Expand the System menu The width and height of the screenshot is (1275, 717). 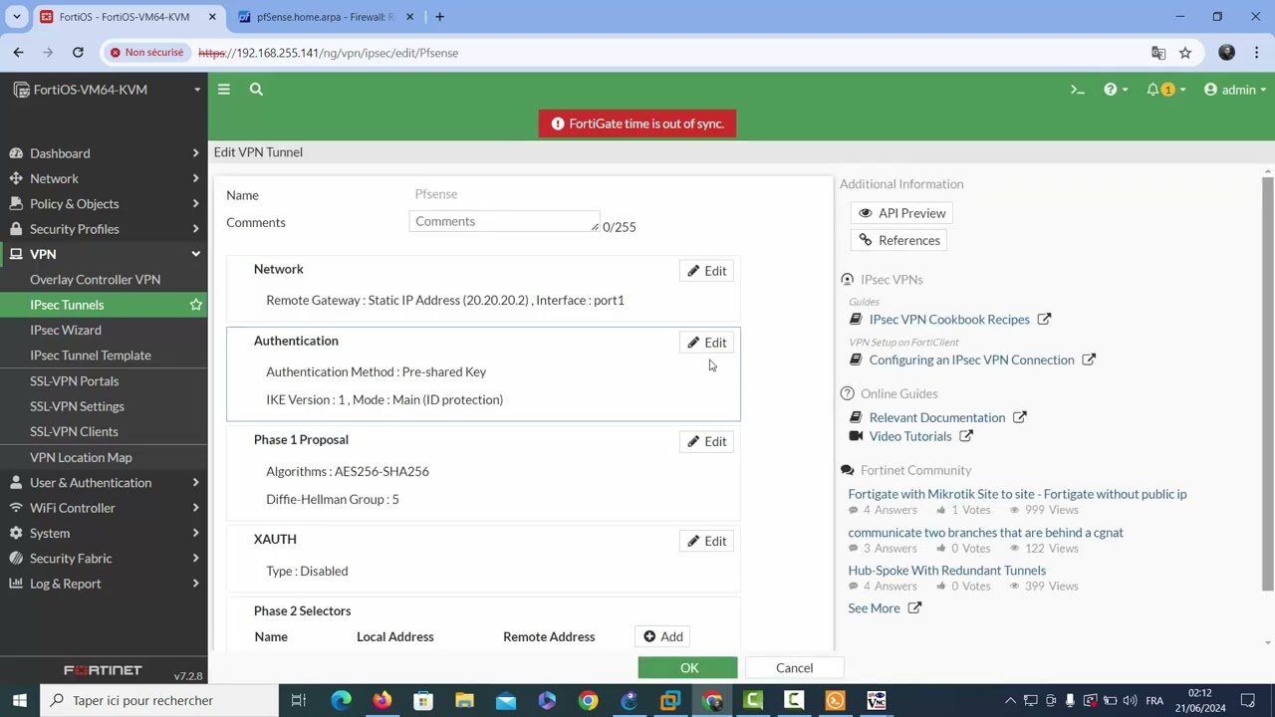(x=104, y=534)
